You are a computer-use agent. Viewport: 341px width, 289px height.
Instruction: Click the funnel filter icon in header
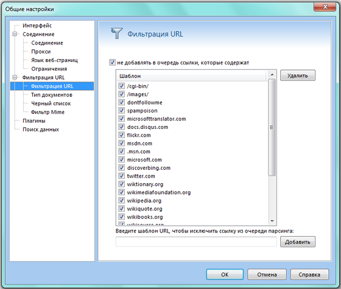(117, 33)
